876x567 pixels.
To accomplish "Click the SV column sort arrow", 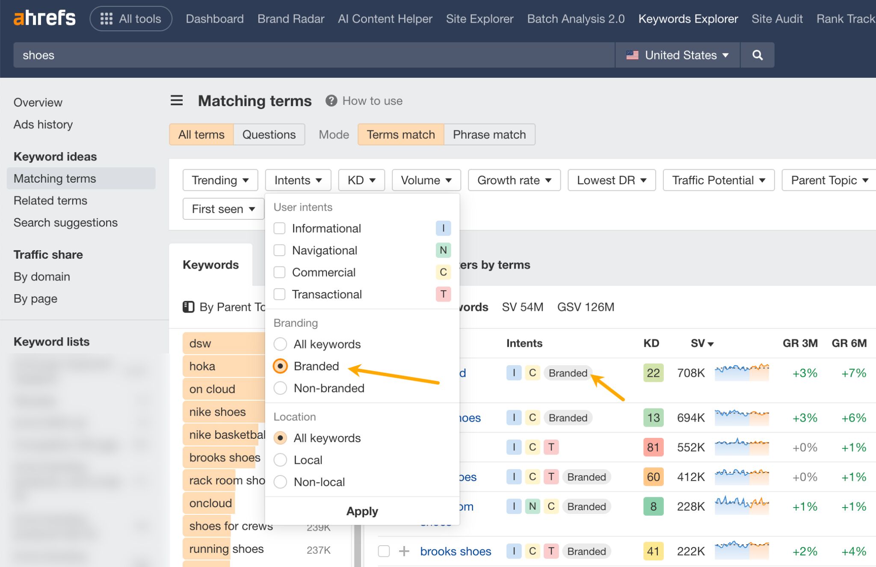I will pos(711,343).
